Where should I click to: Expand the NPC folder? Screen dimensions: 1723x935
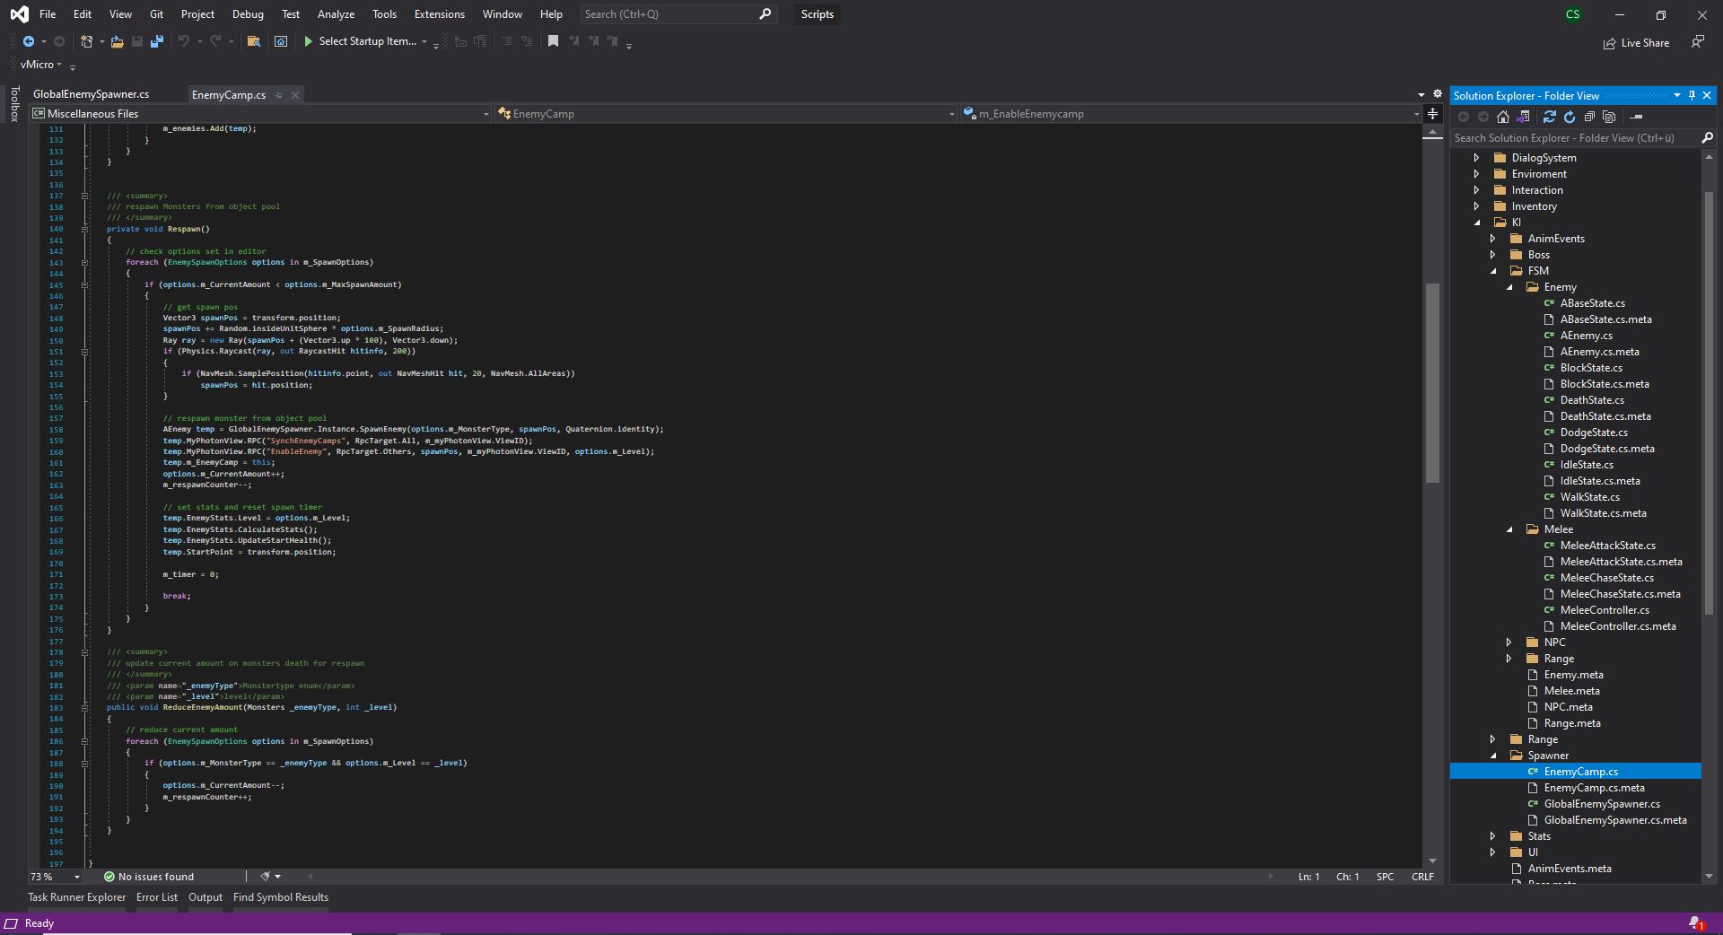click(x=1509, y=642)
